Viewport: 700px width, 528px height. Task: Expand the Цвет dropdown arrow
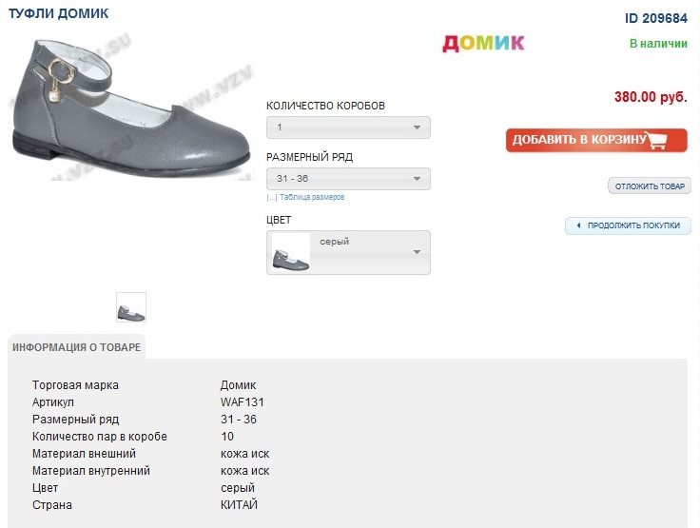pyautogui.click(x=417, y=252)
